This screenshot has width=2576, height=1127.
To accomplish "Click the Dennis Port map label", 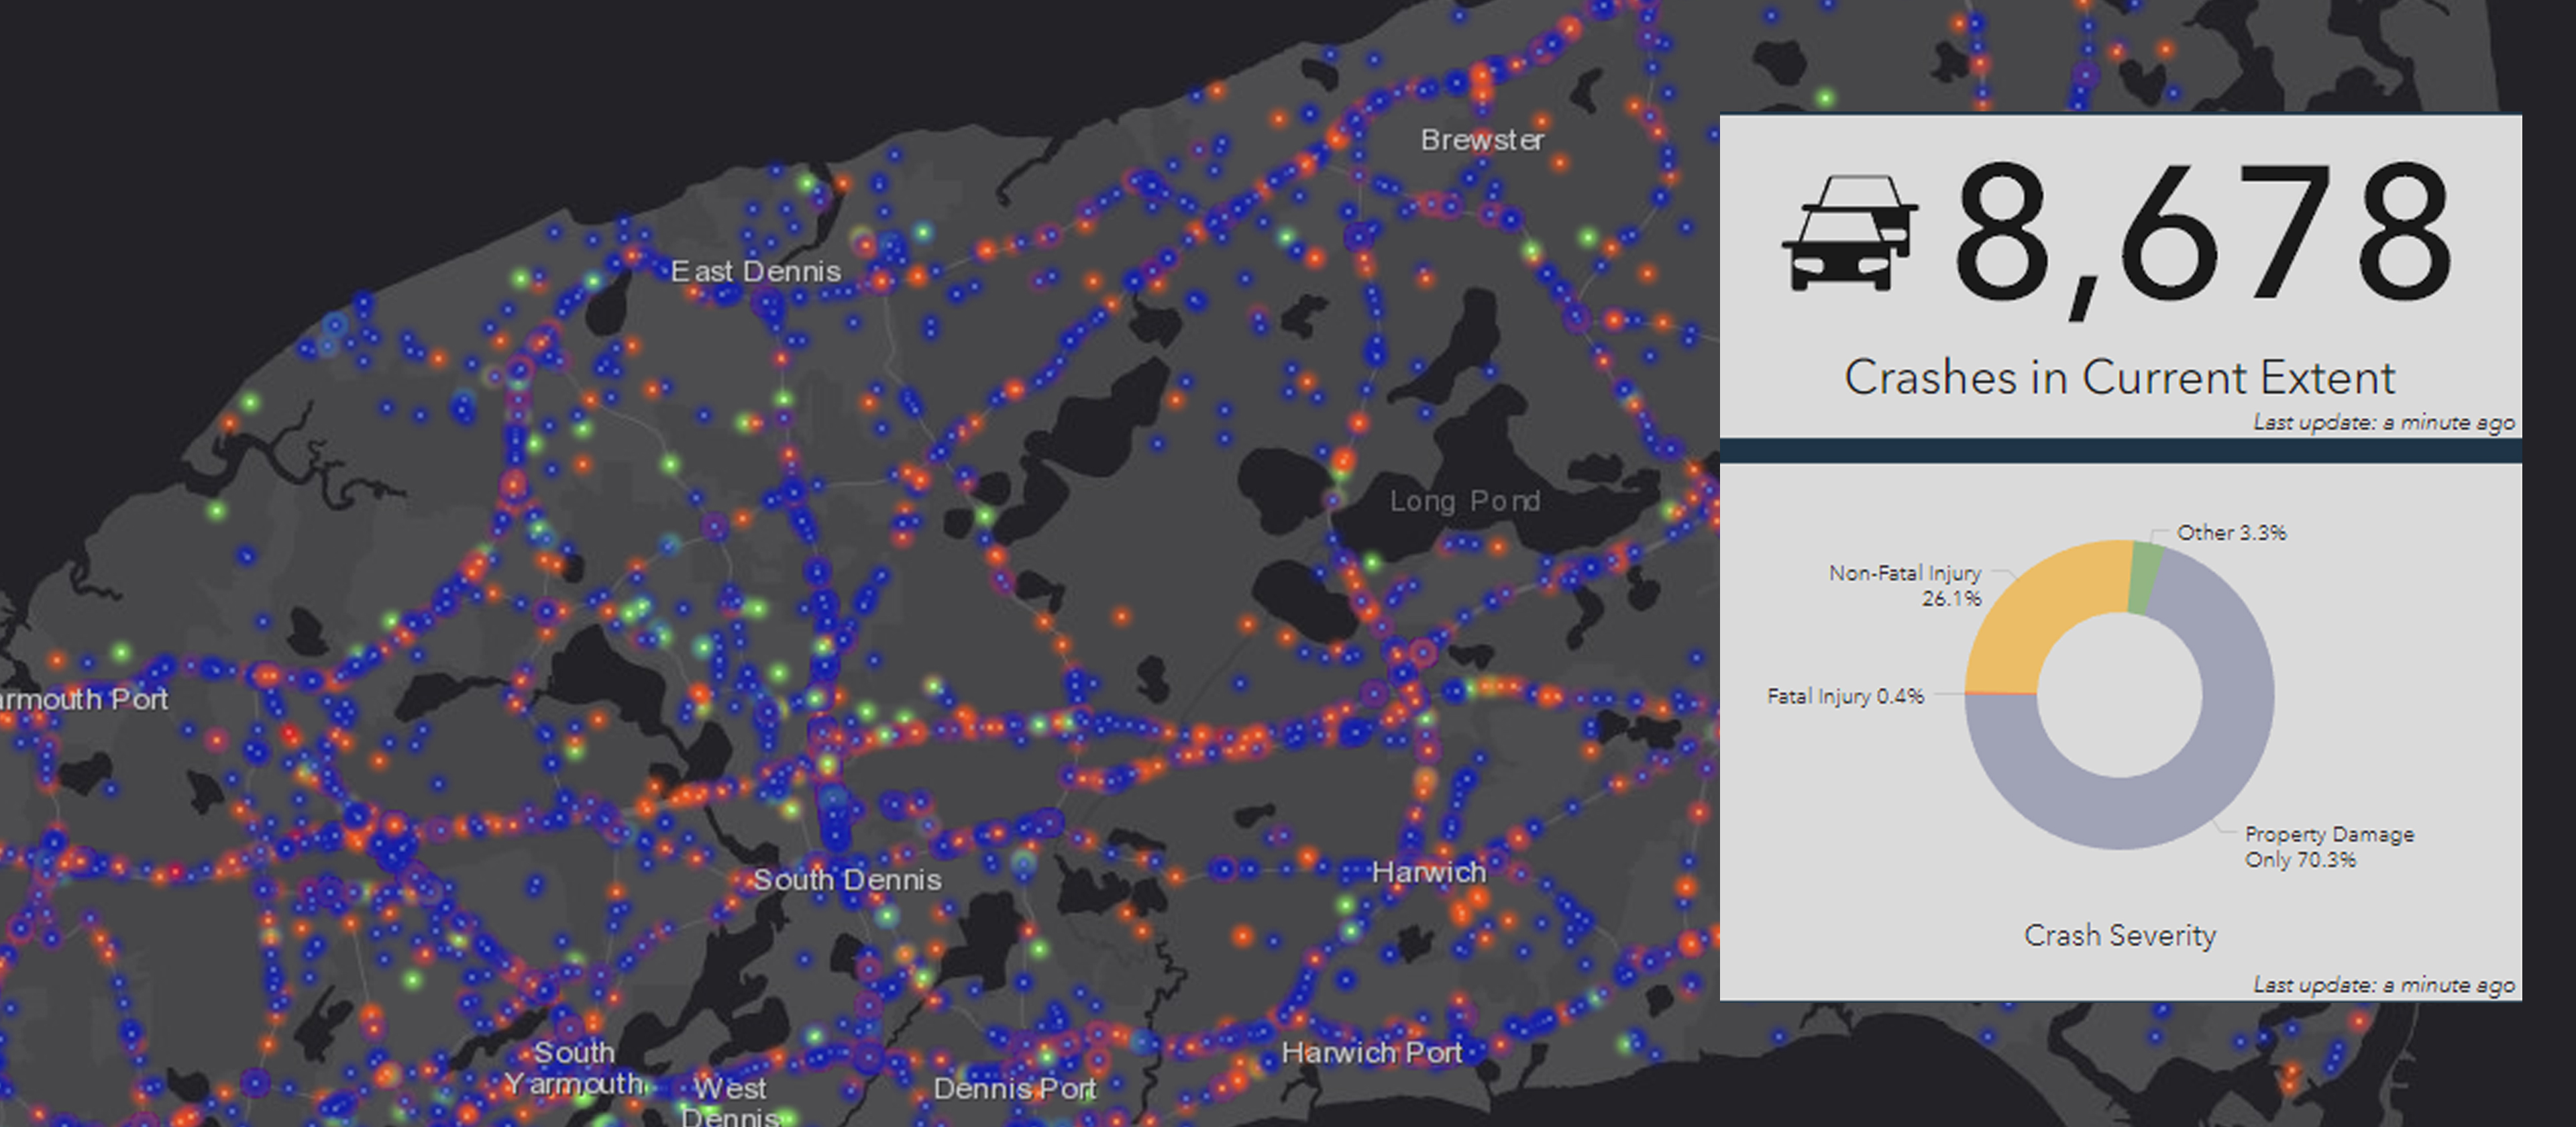I will click(1014, 1088).
